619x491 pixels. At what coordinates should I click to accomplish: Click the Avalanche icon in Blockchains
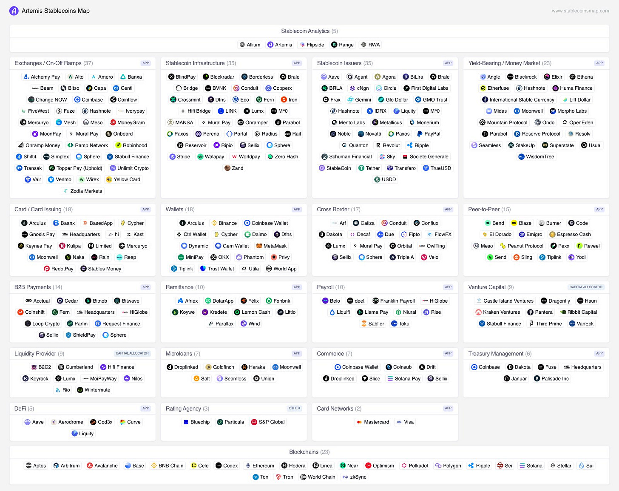(90, 466)
